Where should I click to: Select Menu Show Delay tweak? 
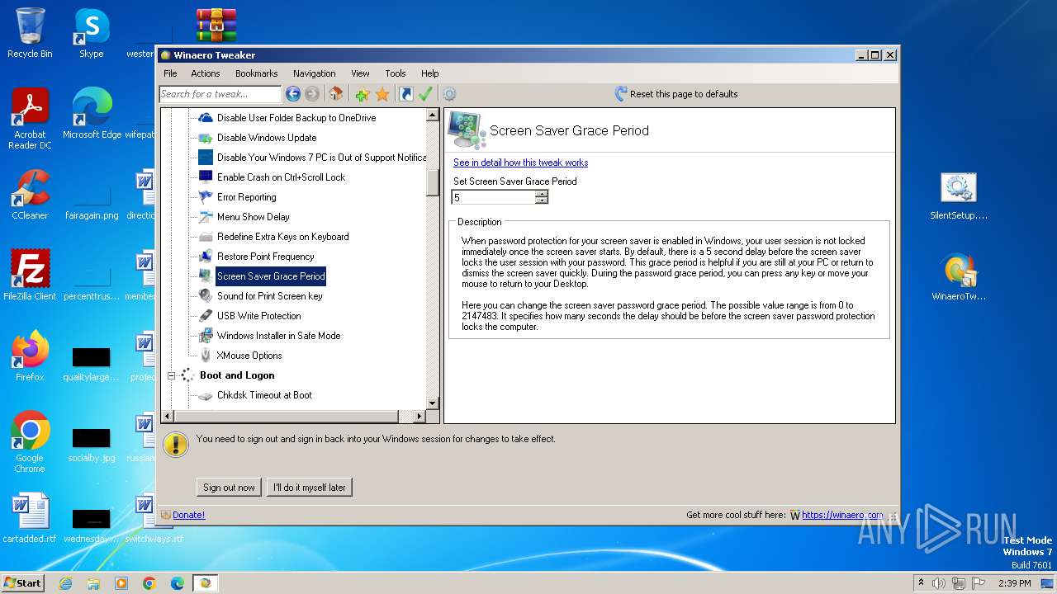pyautogui.click(x=253, y=217)
